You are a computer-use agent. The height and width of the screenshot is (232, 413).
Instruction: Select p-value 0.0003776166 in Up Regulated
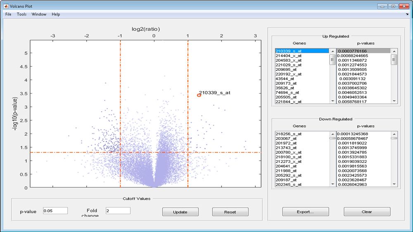point(364,51)
